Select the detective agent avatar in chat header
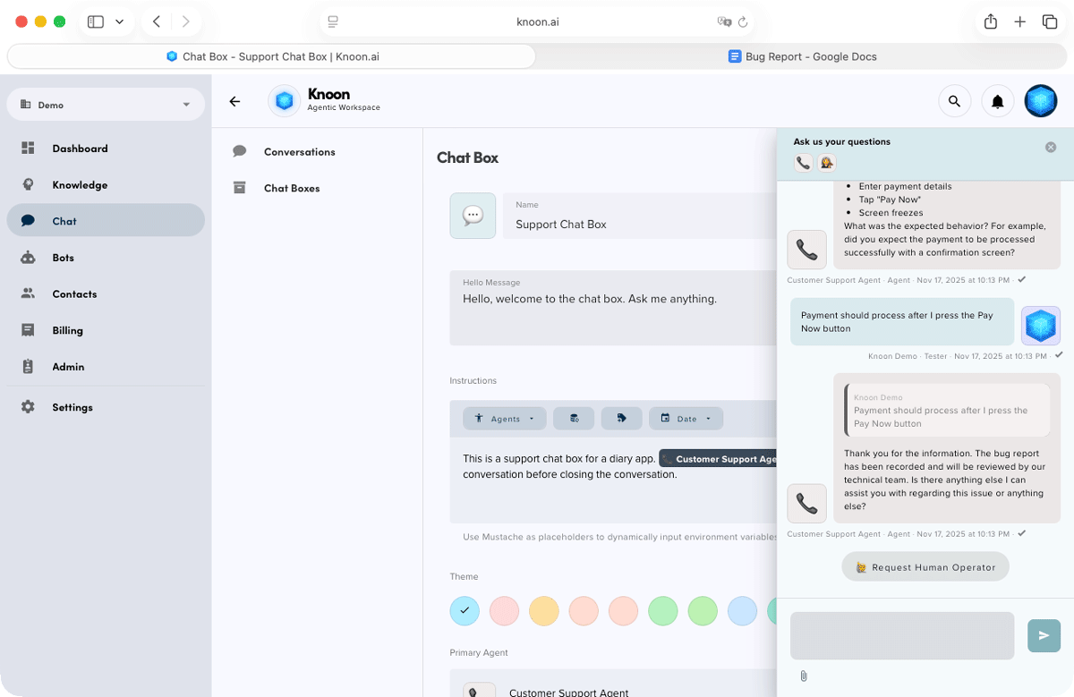This screenshot has height=697, width=1074. point(826,163)
